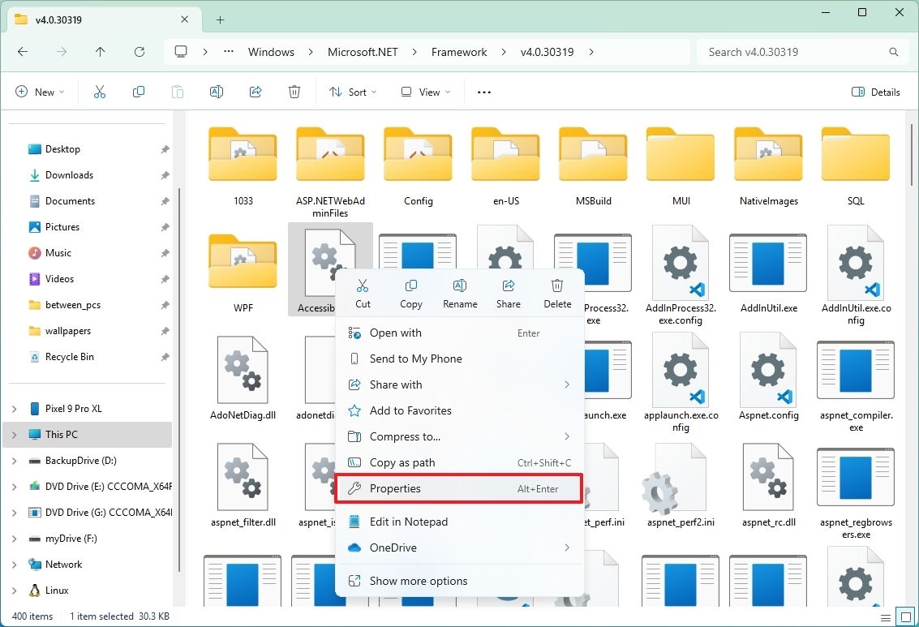Cut the selected file using the scissors icon

(99, 91)
